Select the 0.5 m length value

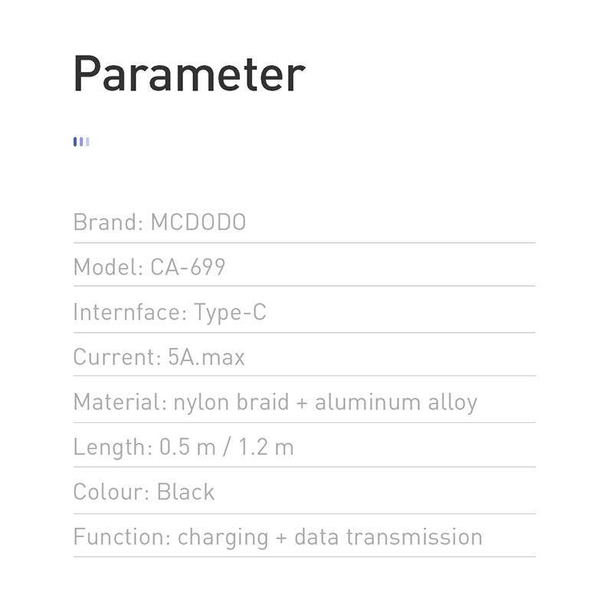(x=187, y=447)
